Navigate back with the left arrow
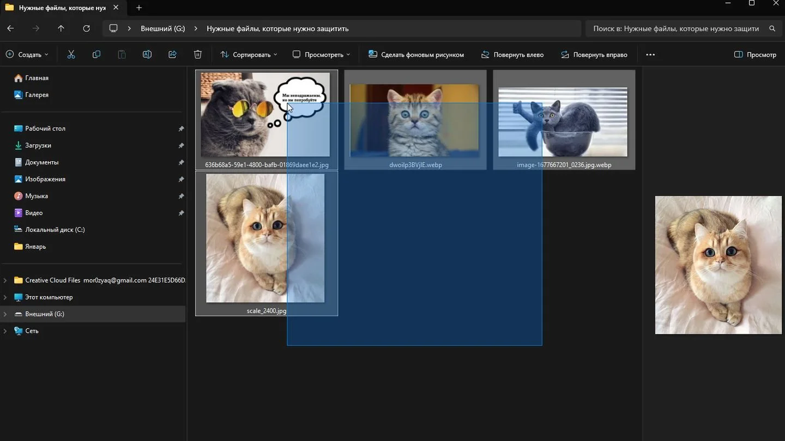The height and width of the screenshot is (441, 785). (10, 28)
